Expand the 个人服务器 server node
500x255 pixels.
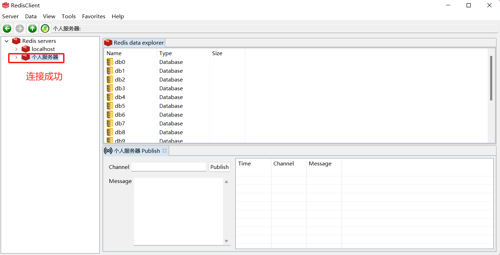(x=16, y=57)
